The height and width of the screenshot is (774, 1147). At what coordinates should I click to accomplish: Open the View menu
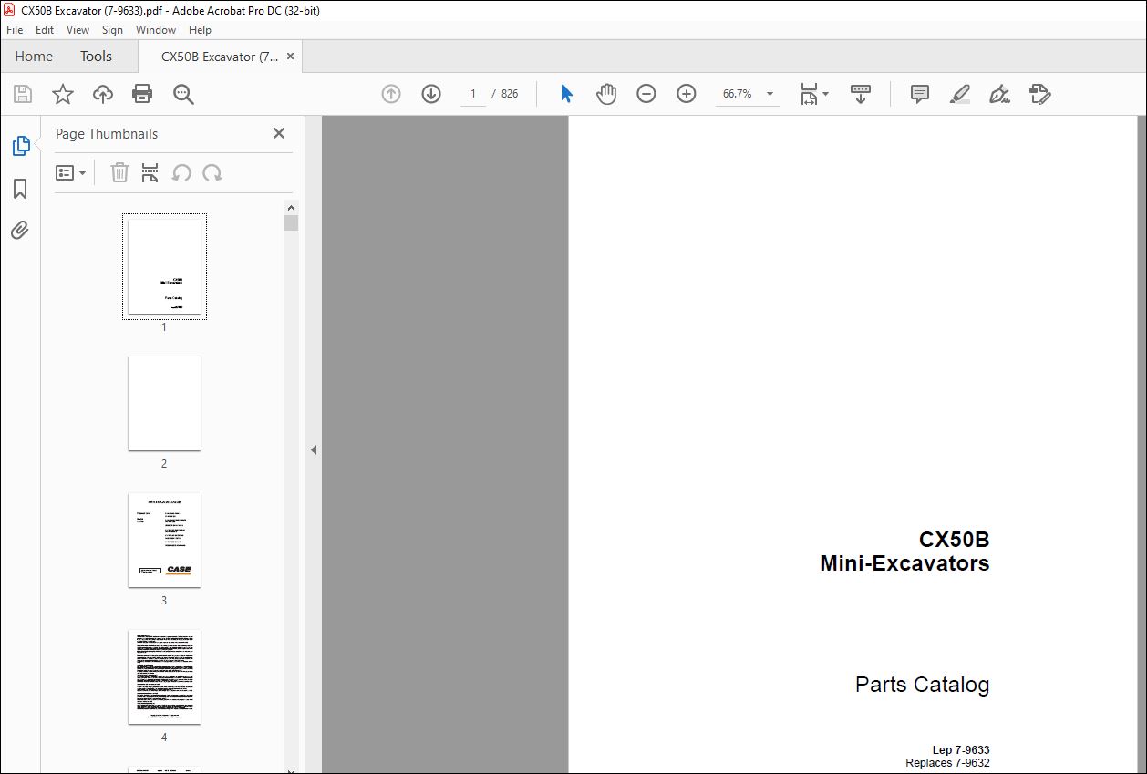78,30
